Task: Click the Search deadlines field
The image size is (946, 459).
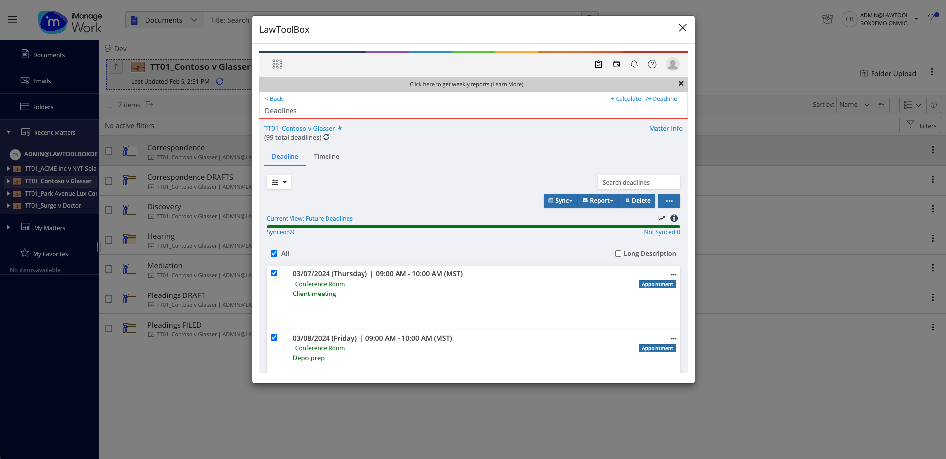Action: [639, 182]
